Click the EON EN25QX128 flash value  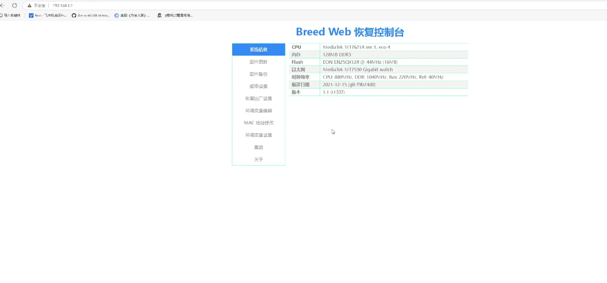[x=360, y=62]
